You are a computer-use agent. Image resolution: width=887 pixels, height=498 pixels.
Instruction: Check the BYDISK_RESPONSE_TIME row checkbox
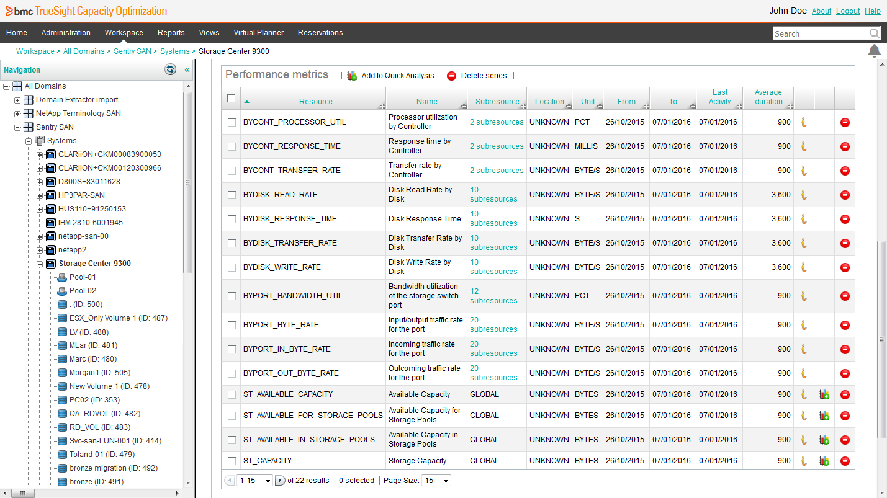232,220
